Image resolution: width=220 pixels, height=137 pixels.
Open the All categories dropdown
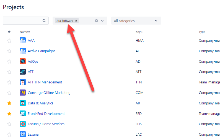pos(136,21)
